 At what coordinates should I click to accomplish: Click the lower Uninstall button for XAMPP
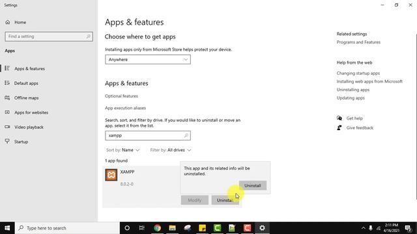[x=225, y=200]
